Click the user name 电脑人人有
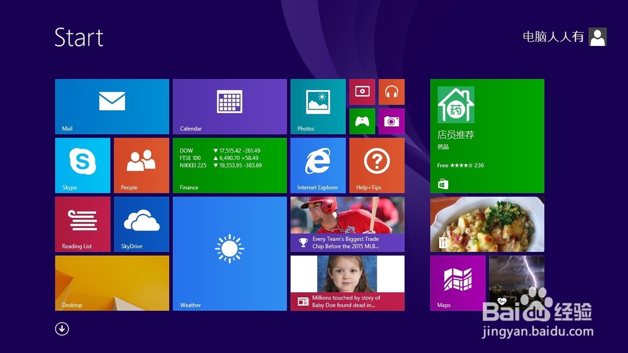 click(553, 37)
